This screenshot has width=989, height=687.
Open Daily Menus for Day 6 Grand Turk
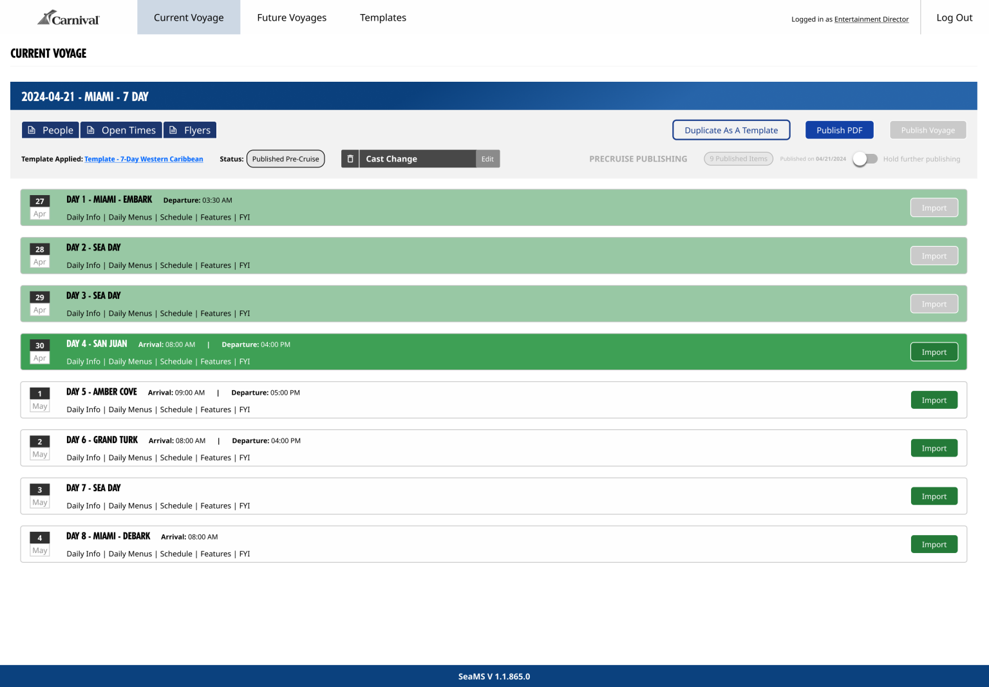pos(130,458)
